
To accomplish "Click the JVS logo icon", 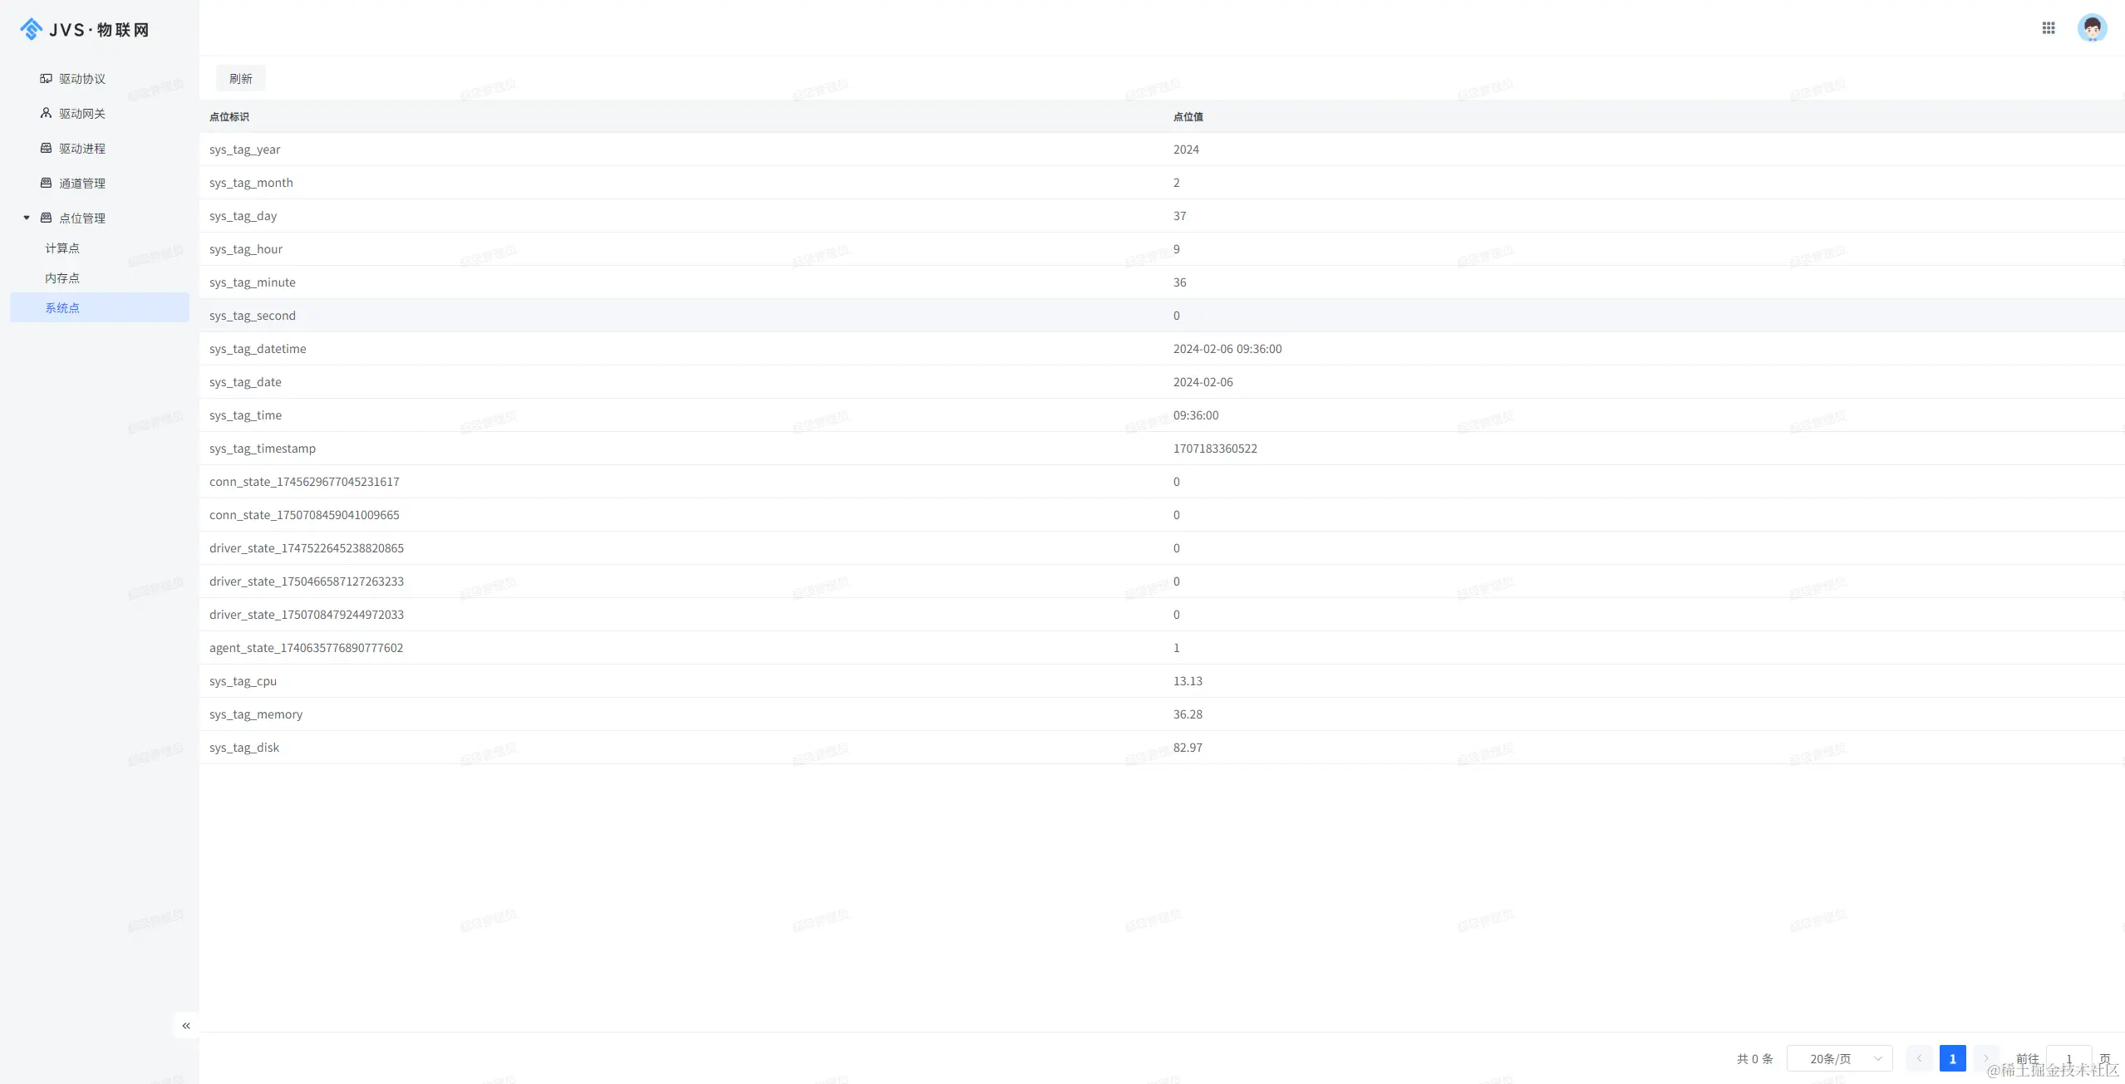I will click(31, 29).
